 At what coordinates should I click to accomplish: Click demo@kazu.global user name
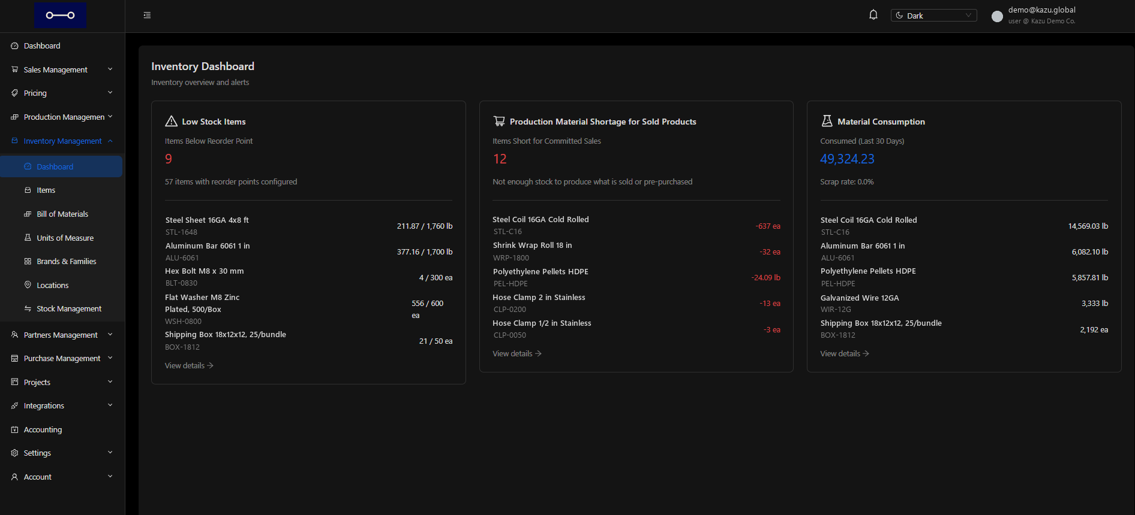point(1041,10)
